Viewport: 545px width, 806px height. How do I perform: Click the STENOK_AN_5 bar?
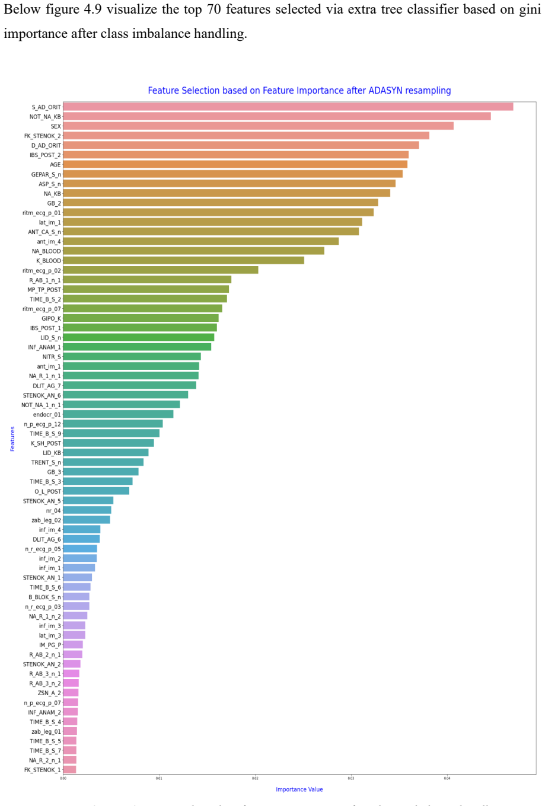click(x=88, y=501)
